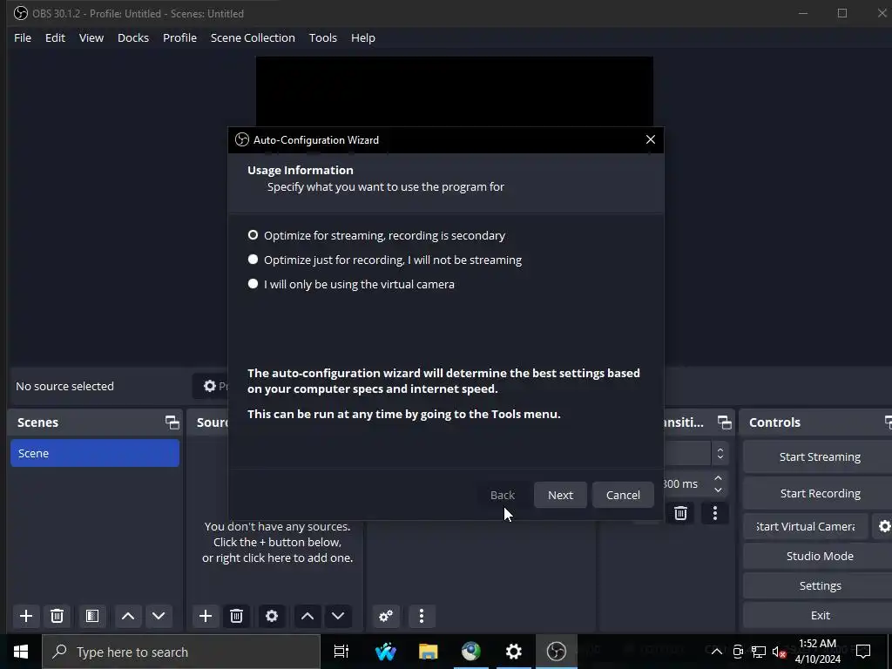The width and height of the screenshot is (892, 669).
Task: Open audio mixer three-dot menu
Action: (422, 616)
